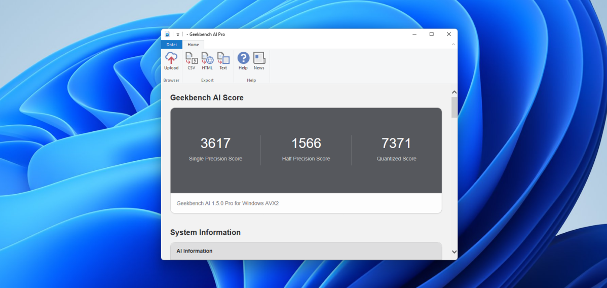Open the Quick Access Toolbar dropdown arrow
This screenshot has width=607, height=288.
tap(178, 34)
